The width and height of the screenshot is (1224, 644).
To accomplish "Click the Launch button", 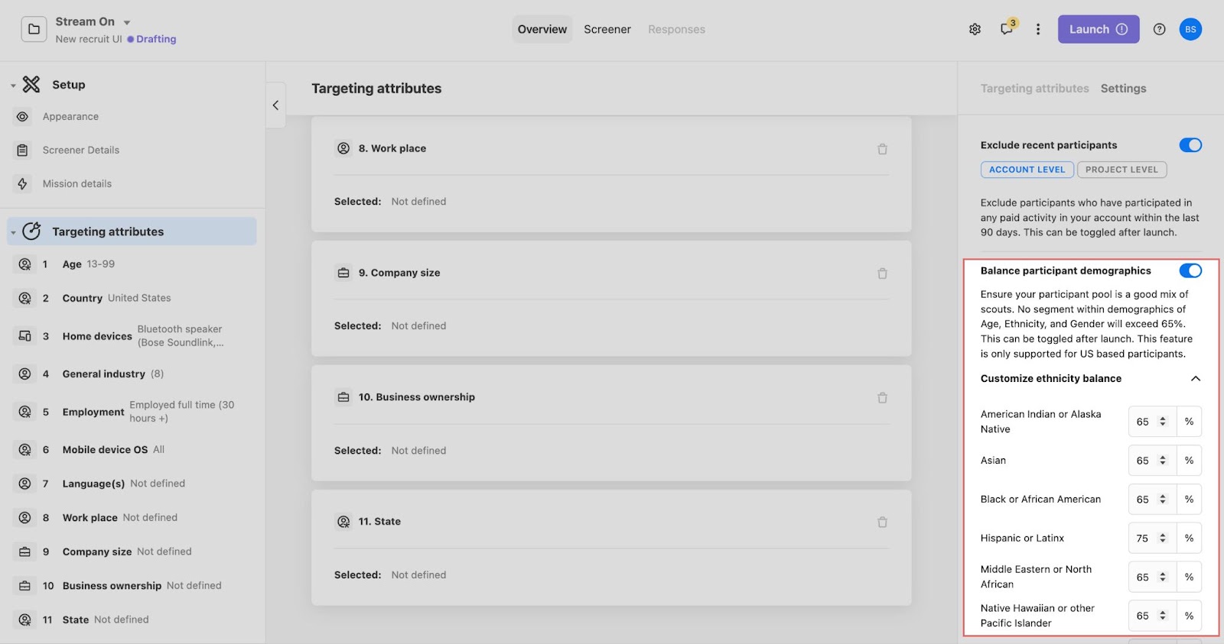I will pos(1098,30).
